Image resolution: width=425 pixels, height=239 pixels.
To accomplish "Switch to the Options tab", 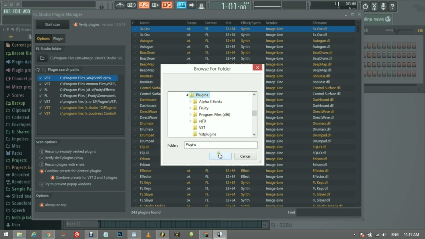I will tap(43, 39).
